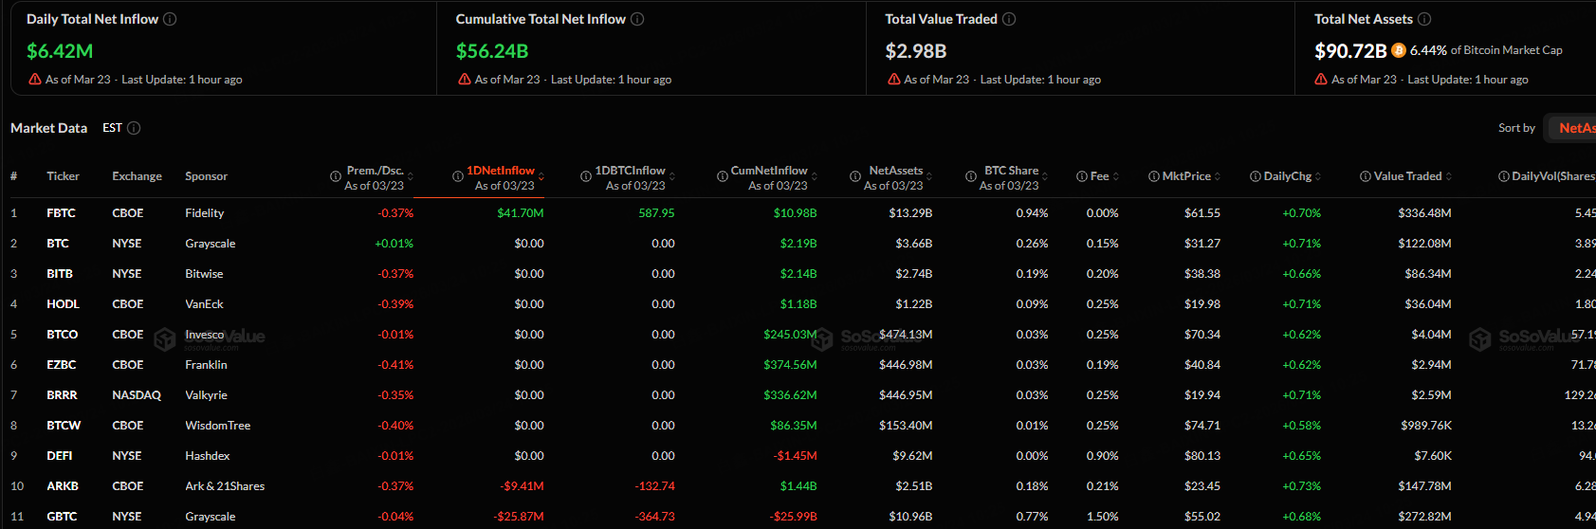Click info icon in Value Traded column header
The height and width of the screenshot is (529, 1596).
click(x=1366, y=176)
